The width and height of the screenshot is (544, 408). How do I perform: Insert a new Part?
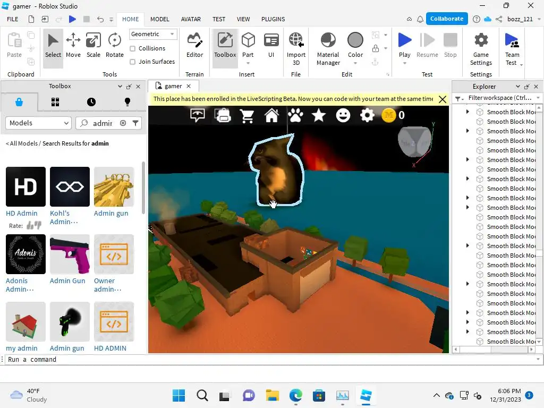(248, 45)
